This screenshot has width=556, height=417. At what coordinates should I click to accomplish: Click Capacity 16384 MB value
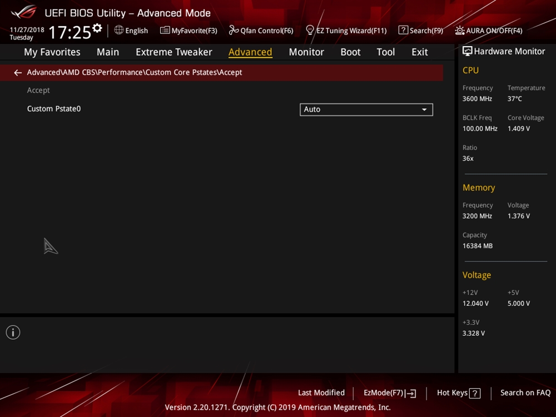(477, 246)
